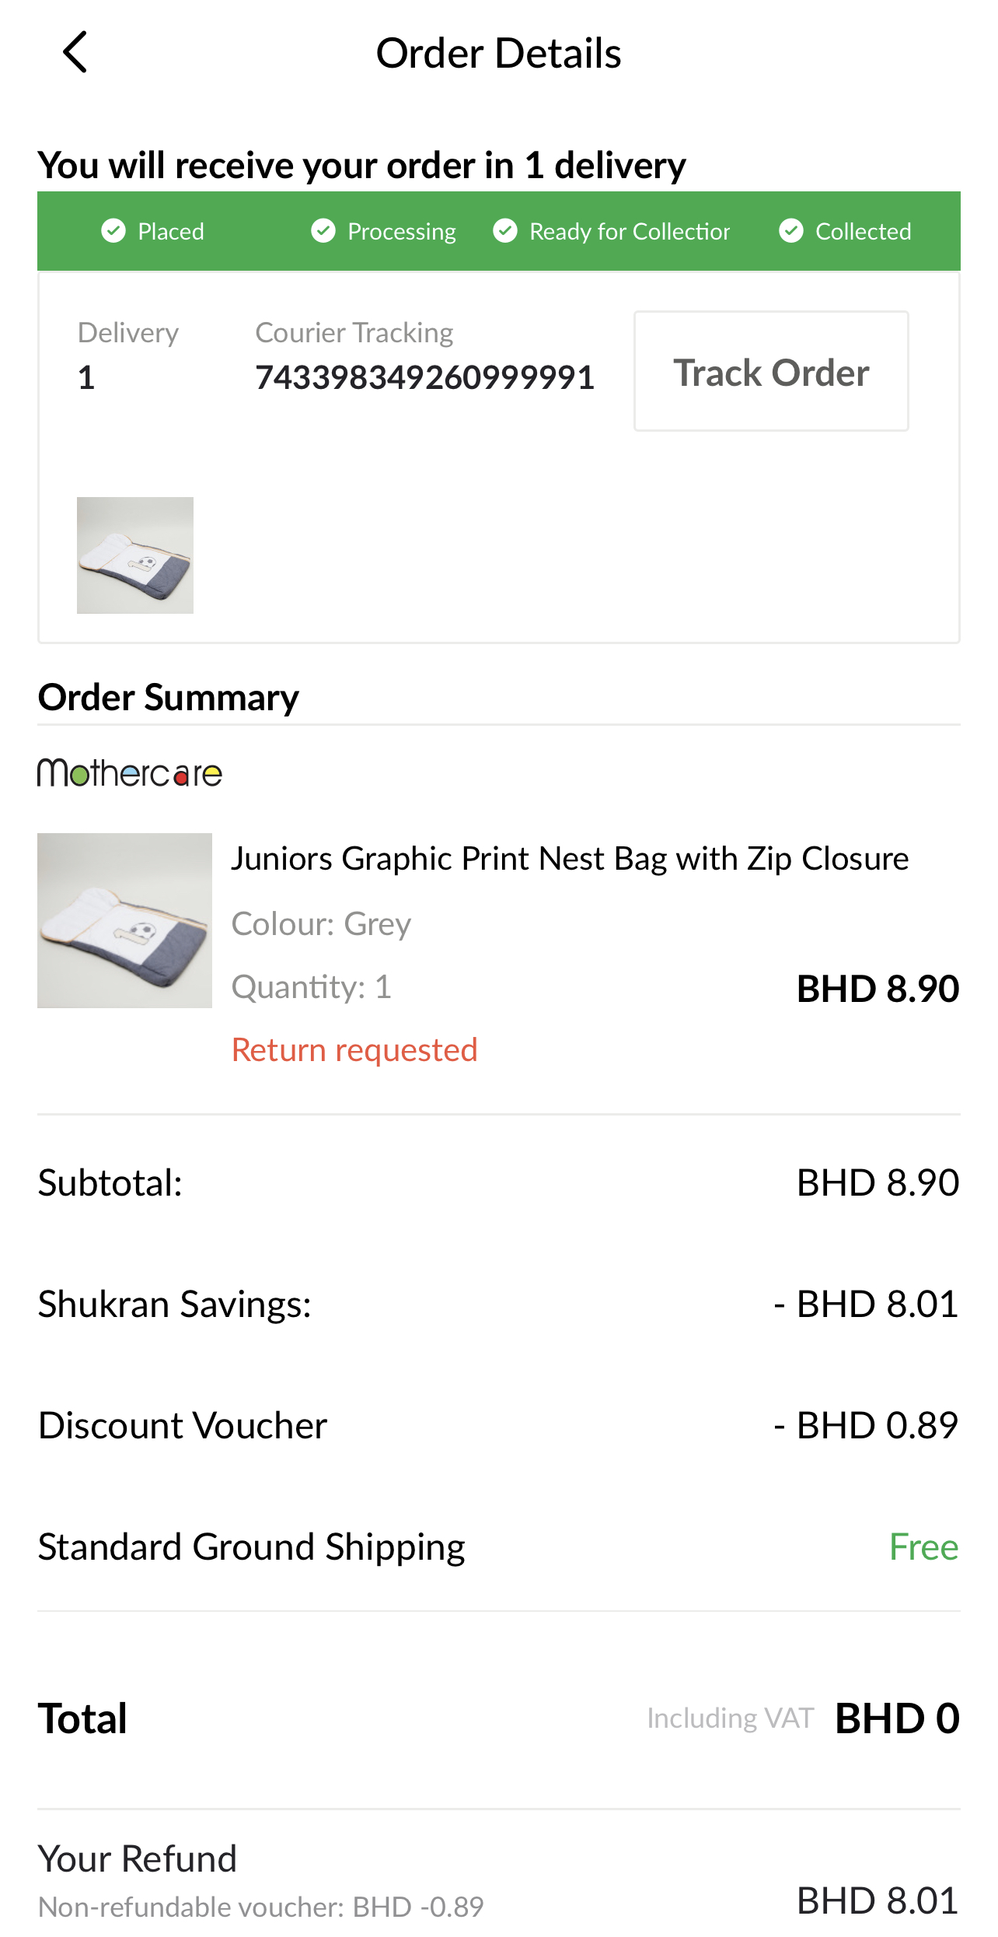
Task: Tap the Order Summary heading
Action: [x=169, y=697]
